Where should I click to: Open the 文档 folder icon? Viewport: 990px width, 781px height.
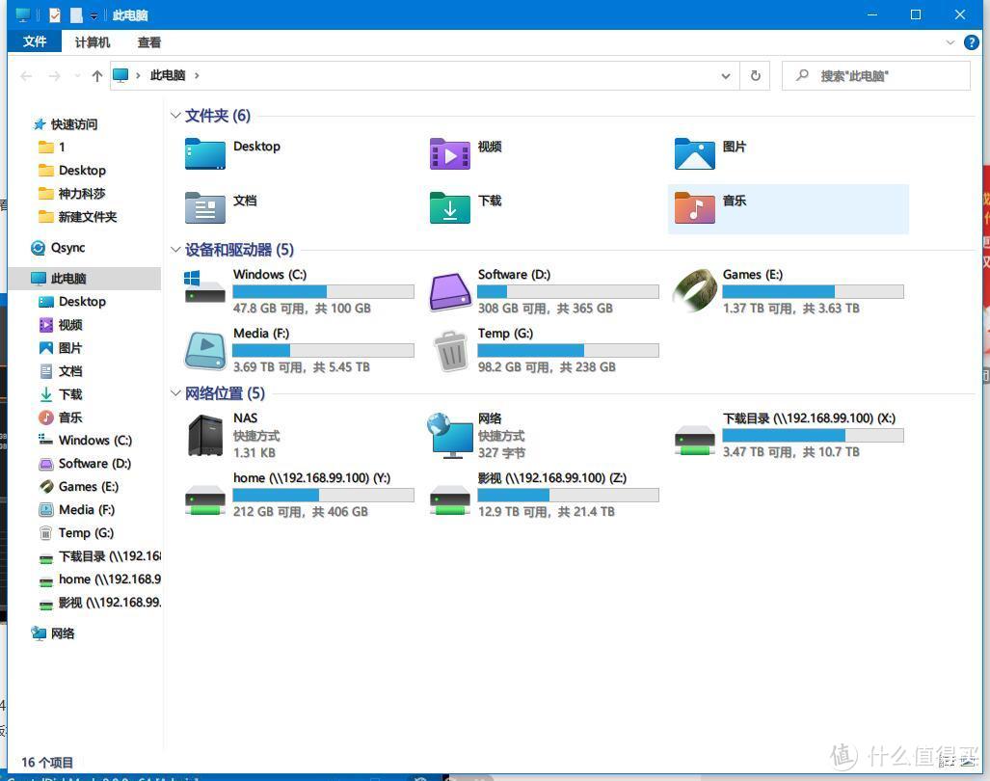[x=204, y=207]
